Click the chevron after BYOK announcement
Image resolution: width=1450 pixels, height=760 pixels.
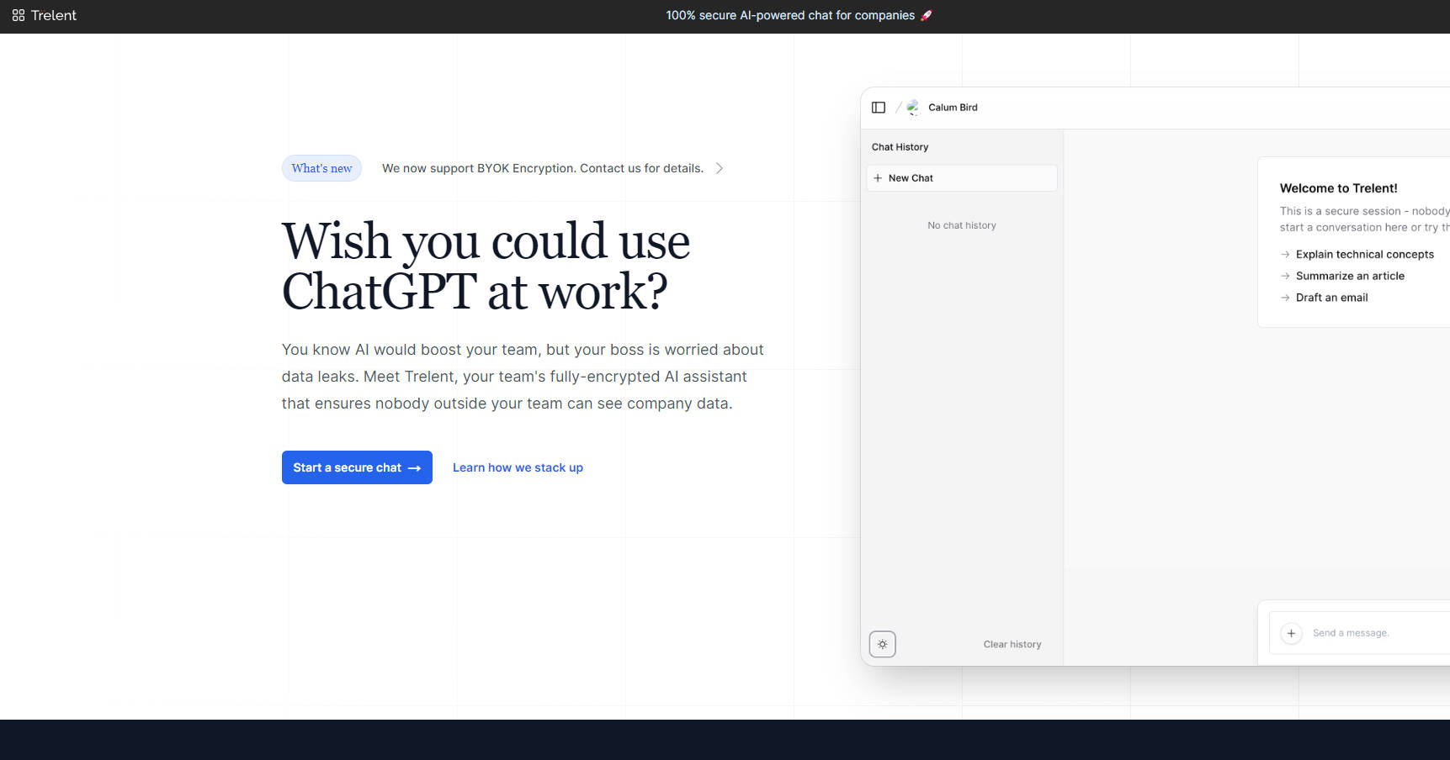pos(720,168)
